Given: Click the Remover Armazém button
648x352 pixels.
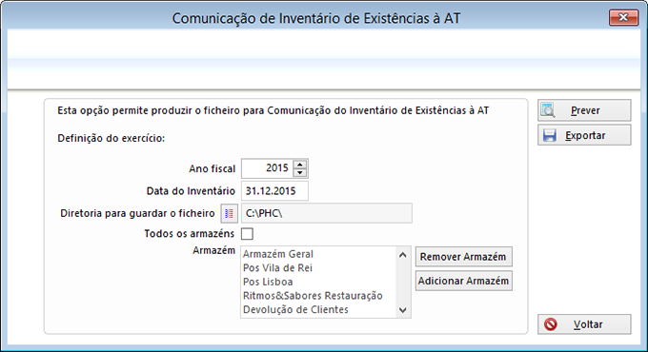Looking at the screenshot, I should (x=464, y=257).
